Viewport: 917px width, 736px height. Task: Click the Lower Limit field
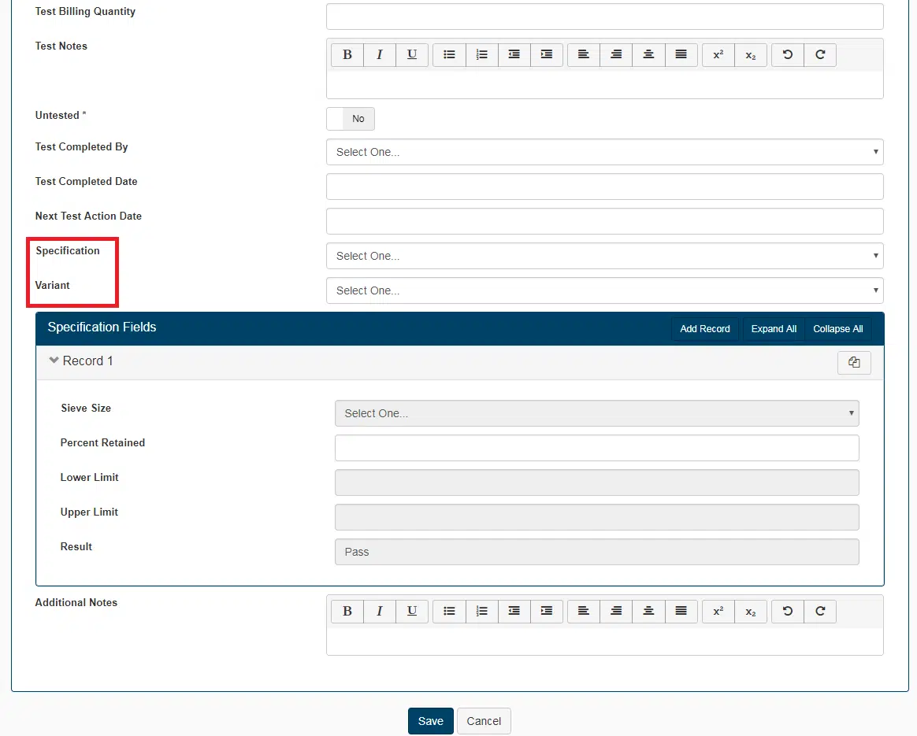tap(596, 483)
